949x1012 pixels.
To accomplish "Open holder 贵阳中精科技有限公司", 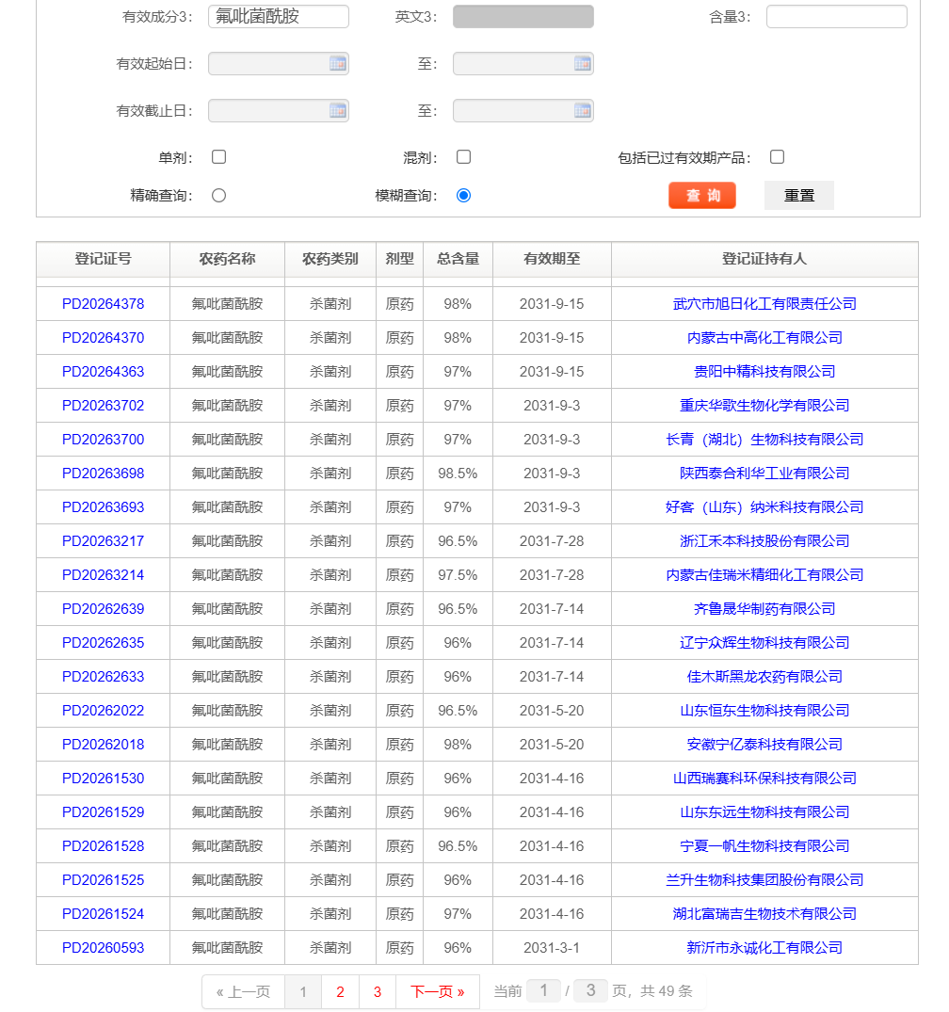I will 764,372.
